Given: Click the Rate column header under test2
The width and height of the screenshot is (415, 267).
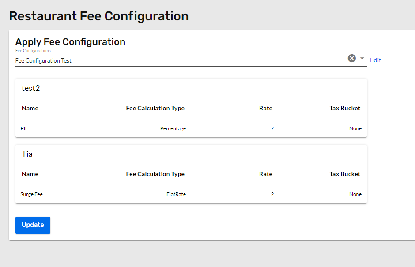Looking at the screenshot, I should pyautogui.click(x=265, y=108).
